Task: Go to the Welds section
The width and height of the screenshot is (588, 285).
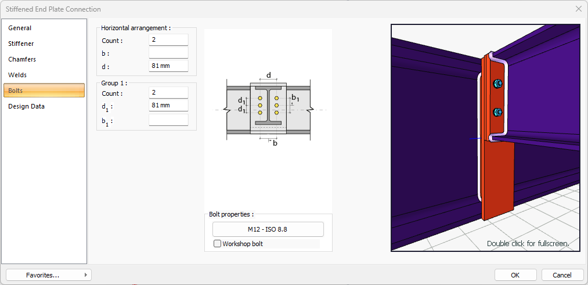Action: point(44,75)
